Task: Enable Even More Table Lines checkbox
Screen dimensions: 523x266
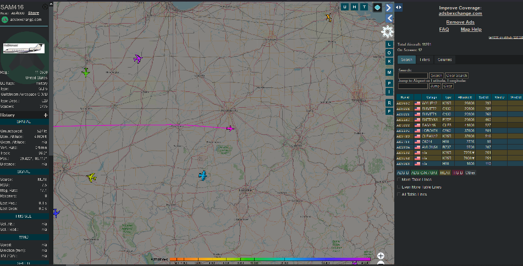Action: point(399,187)
